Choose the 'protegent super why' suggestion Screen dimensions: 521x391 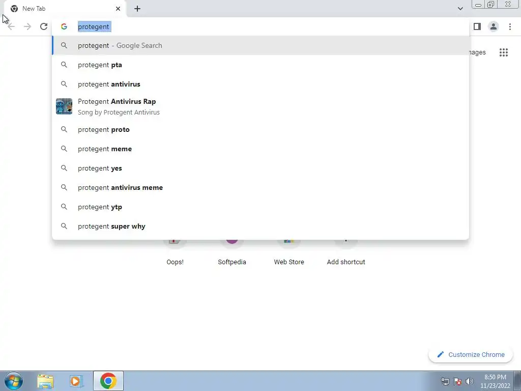(x=260, y=226)
